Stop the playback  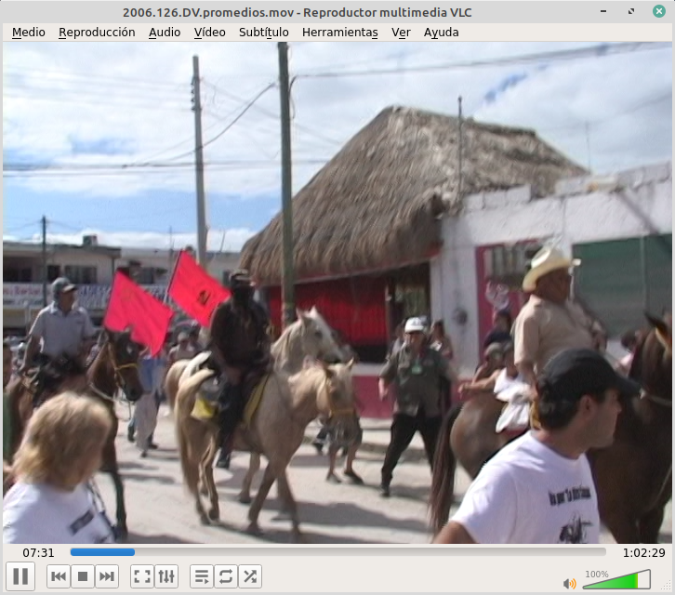pos(83,576)
